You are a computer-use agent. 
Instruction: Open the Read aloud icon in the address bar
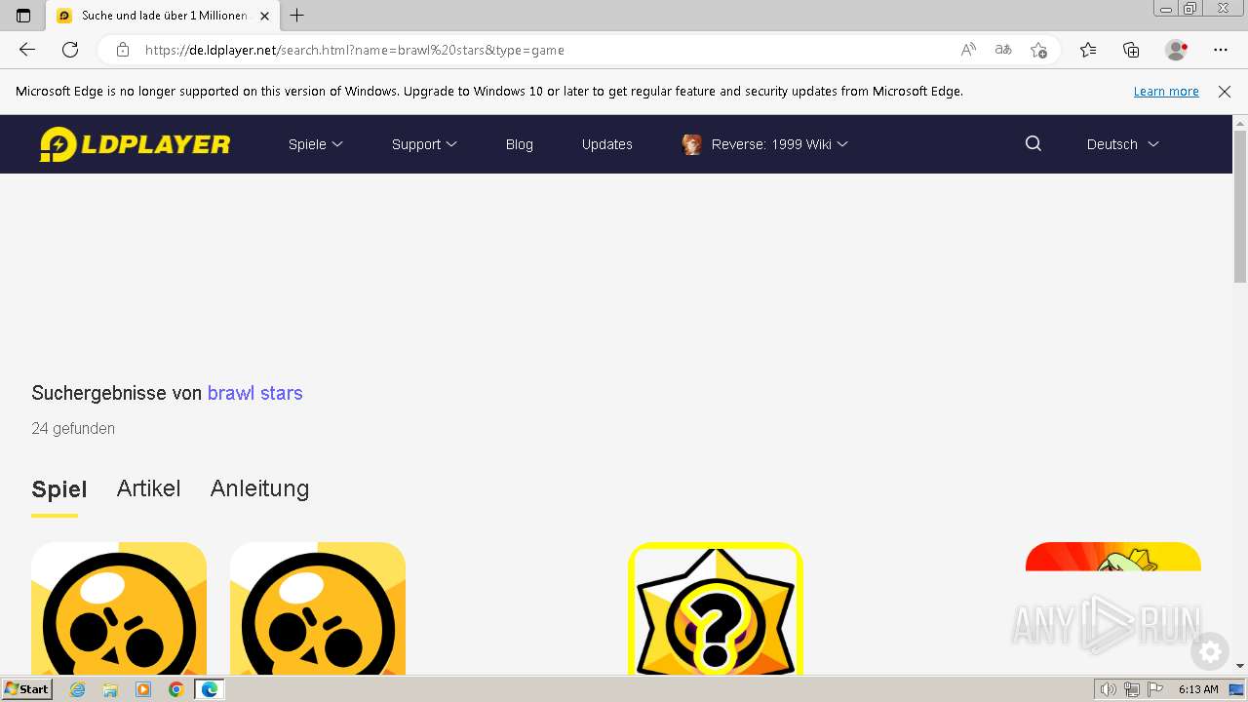(968, 50)
